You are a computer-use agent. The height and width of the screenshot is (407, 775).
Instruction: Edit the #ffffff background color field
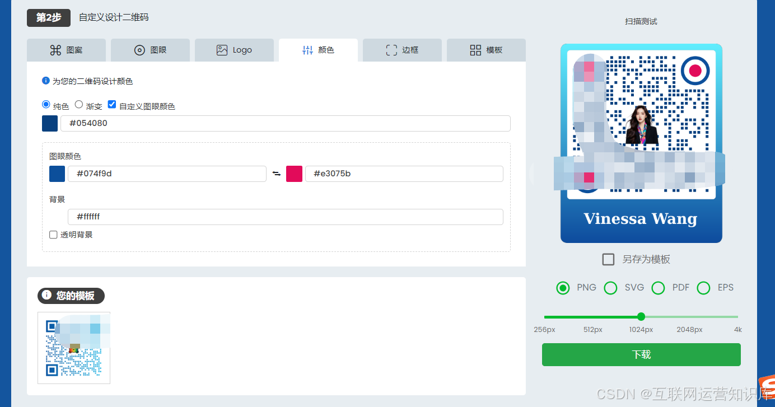[286, 217]
